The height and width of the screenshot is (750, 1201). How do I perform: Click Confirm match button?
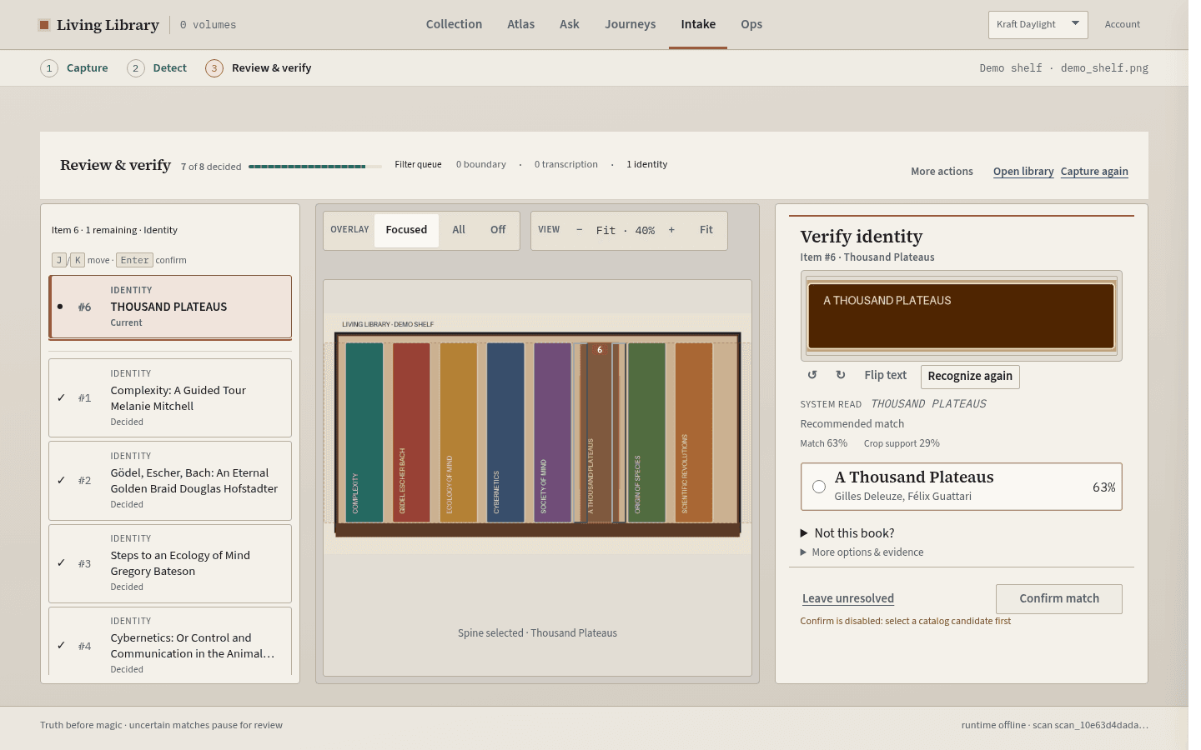click(x=1059, y=598)
